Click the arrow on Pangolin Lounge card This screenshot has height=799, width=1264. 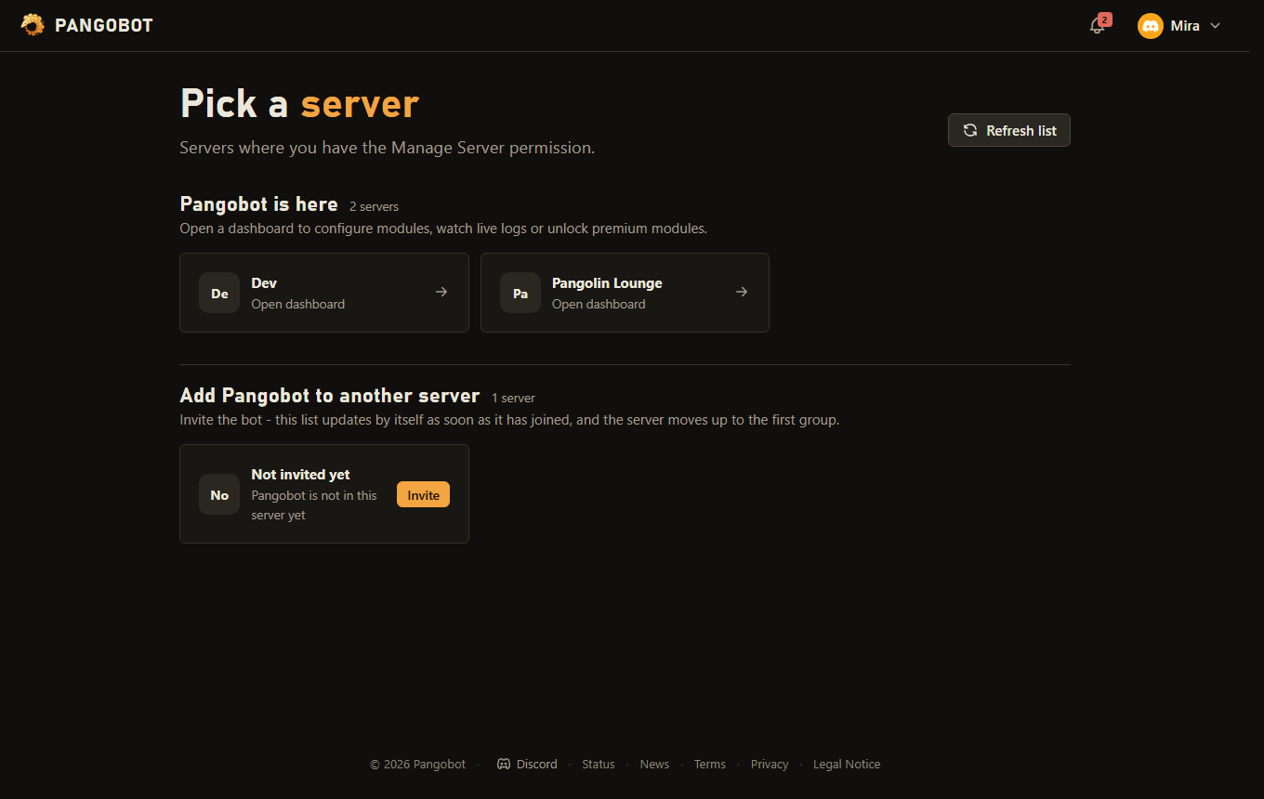click(742, 292)
